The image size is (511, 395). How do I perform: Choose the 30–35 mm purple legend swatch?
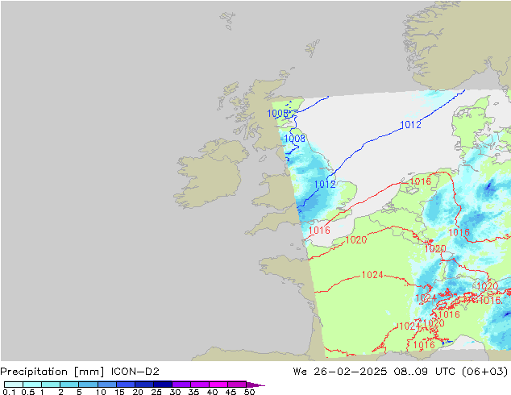pyautogui.click(x=181, y=385)
